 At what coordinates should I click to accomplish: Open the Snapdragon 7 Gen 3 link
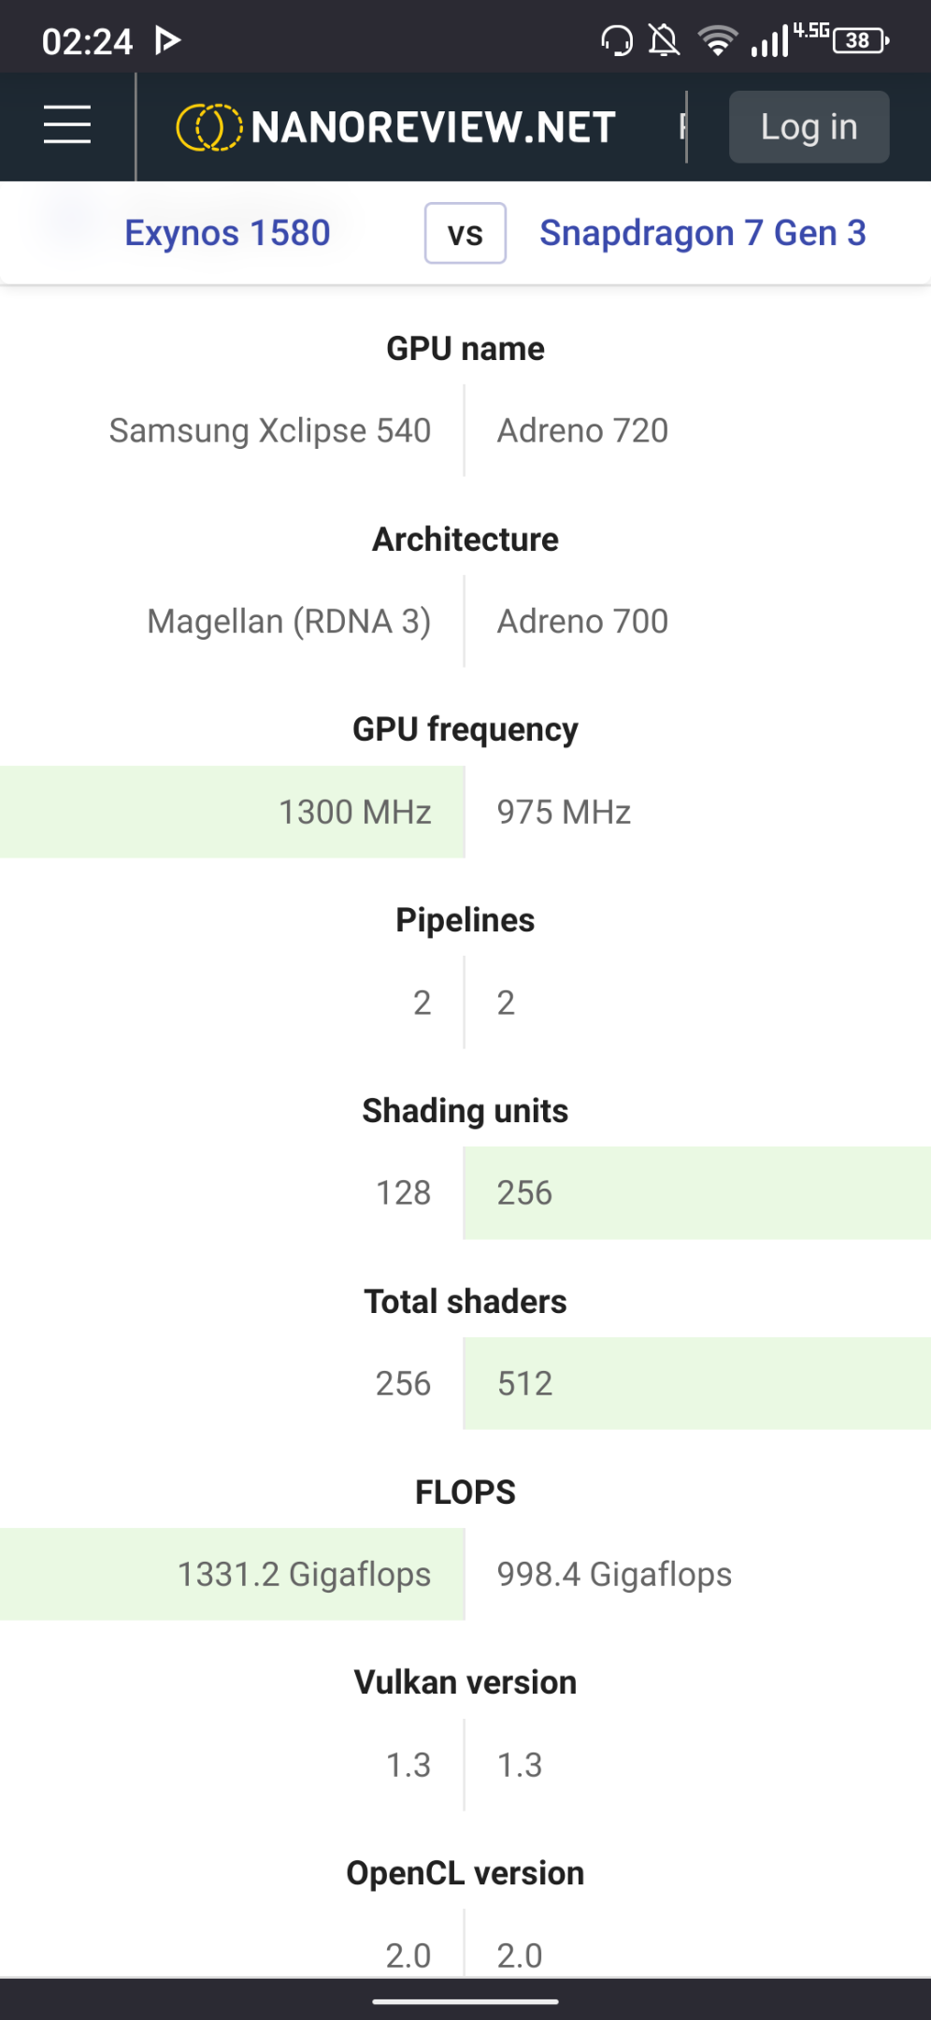point(703,233)
